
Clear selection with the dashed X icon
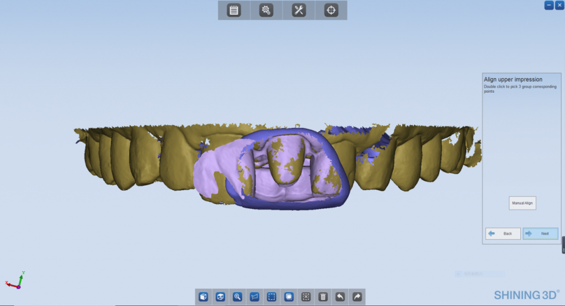click(x=306, y=297)
